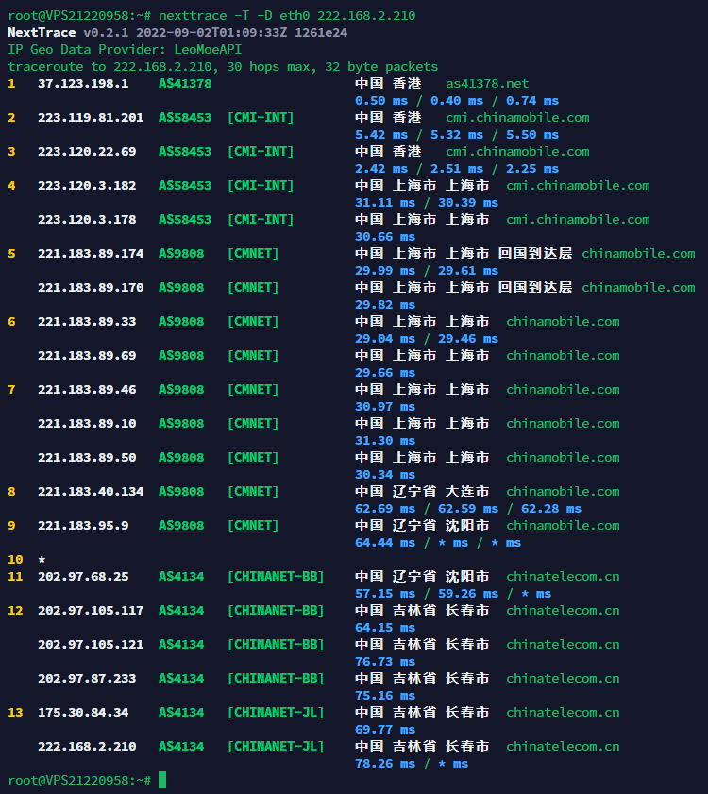Click the green cursor at the final prompt
Screen dimensions: 708x794
click(x=162, y=780)
